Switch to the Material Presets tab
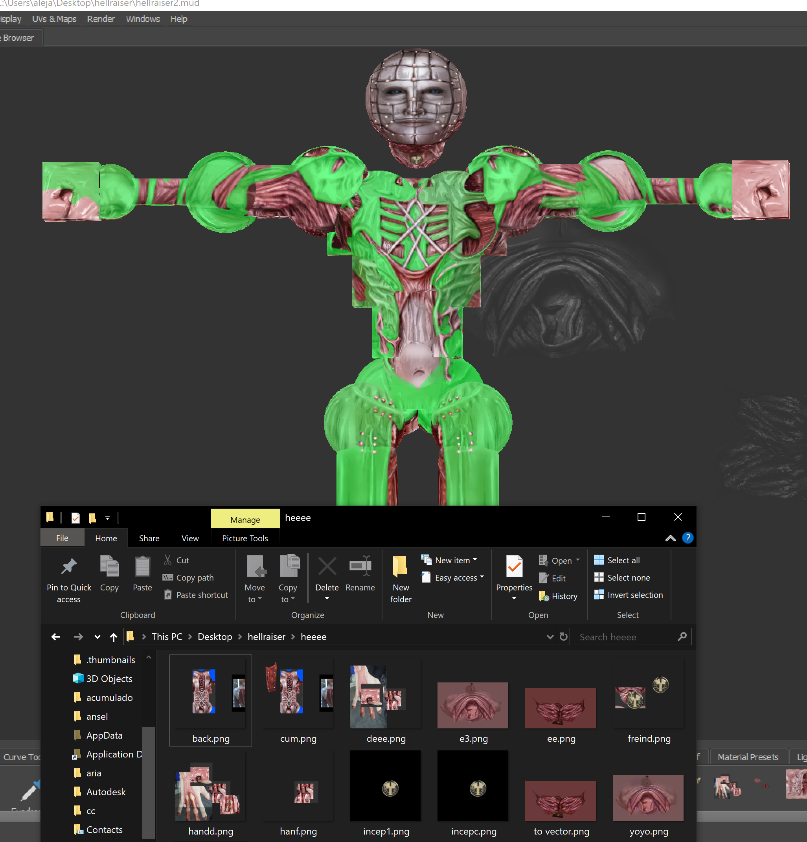The image size is (807, 842). tap(748, 757)
